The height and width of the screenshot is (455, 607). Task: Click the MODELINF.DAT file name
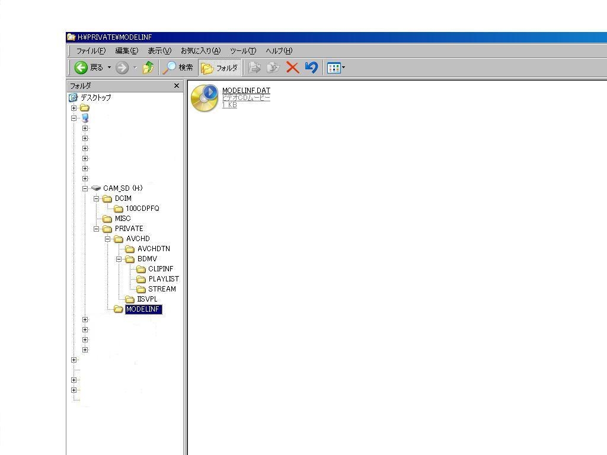pyautogui.click(x=246, y=91)
